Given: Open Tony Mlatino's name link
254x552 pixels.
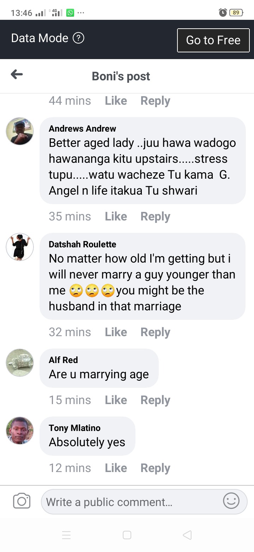Looking at the screenshot, I should click(75, 428).
